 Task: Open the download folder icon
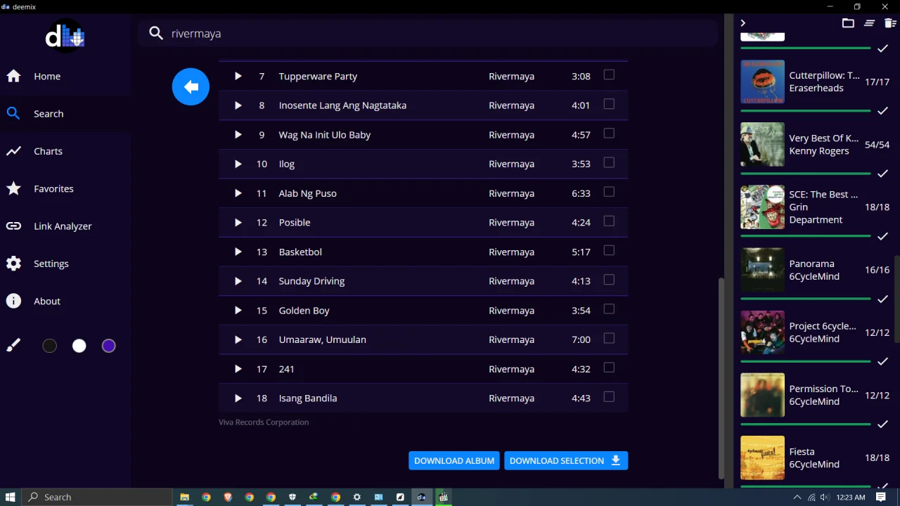pos(848,23)
